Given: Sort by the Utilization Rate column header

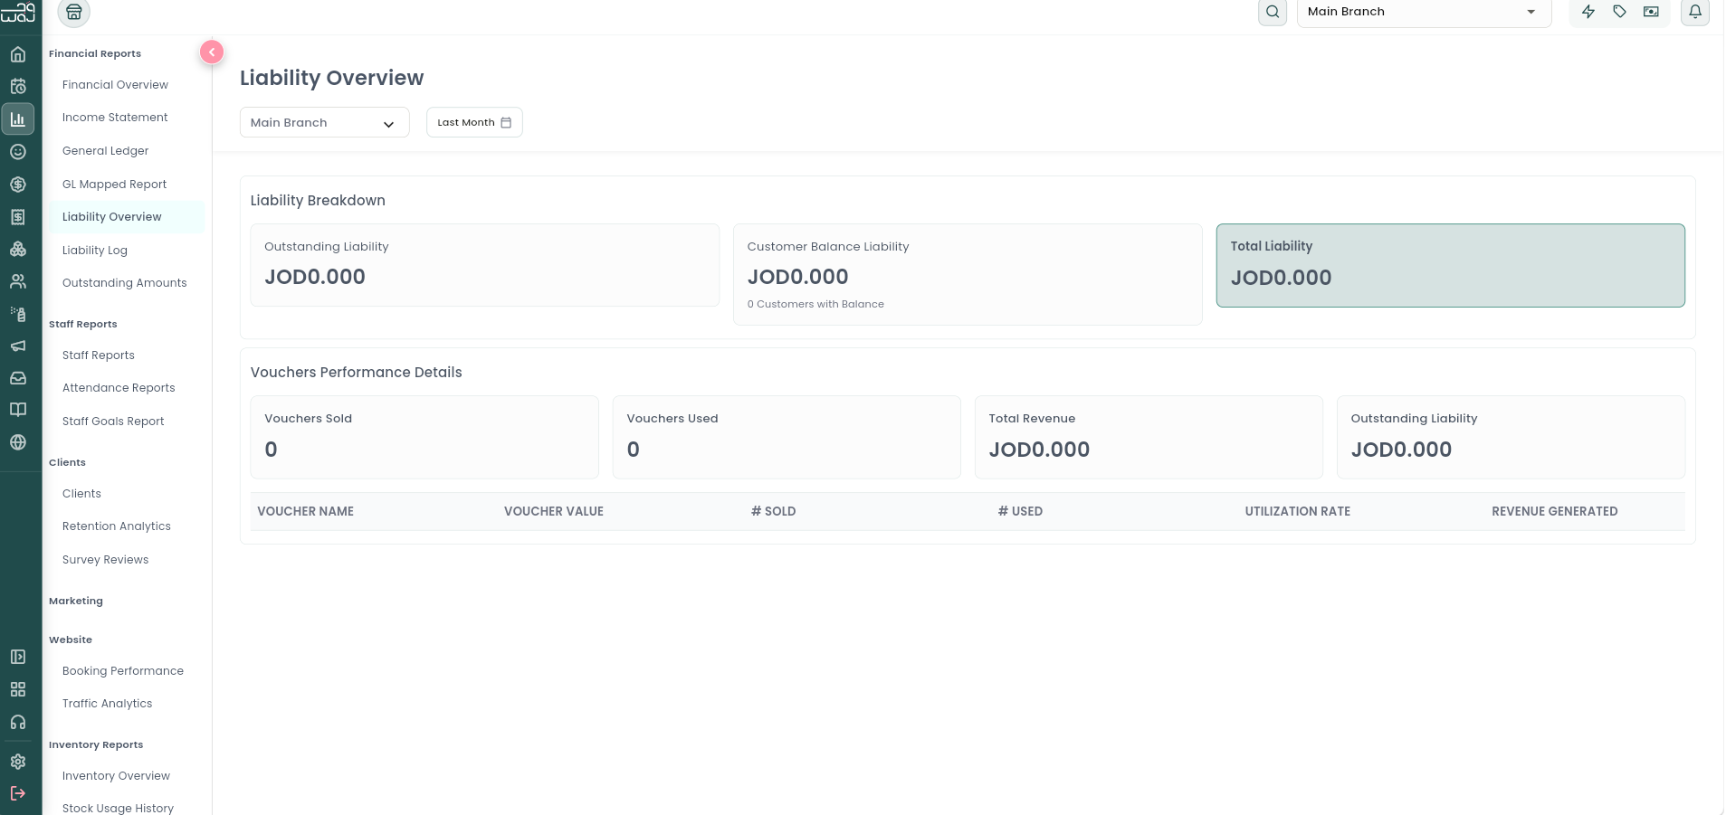Looking at the screenshot, I should point(1297,511).
